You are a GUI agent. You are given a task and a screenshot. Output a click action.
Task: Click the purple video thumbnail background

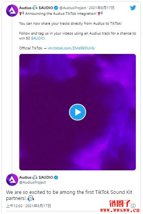pos(77,143)
